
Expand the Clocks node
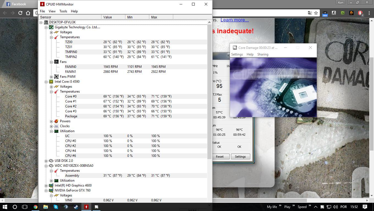tap(51, 126)
